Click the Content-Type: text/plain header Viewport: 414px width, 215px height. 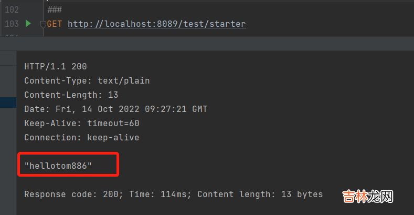[87, 81]
